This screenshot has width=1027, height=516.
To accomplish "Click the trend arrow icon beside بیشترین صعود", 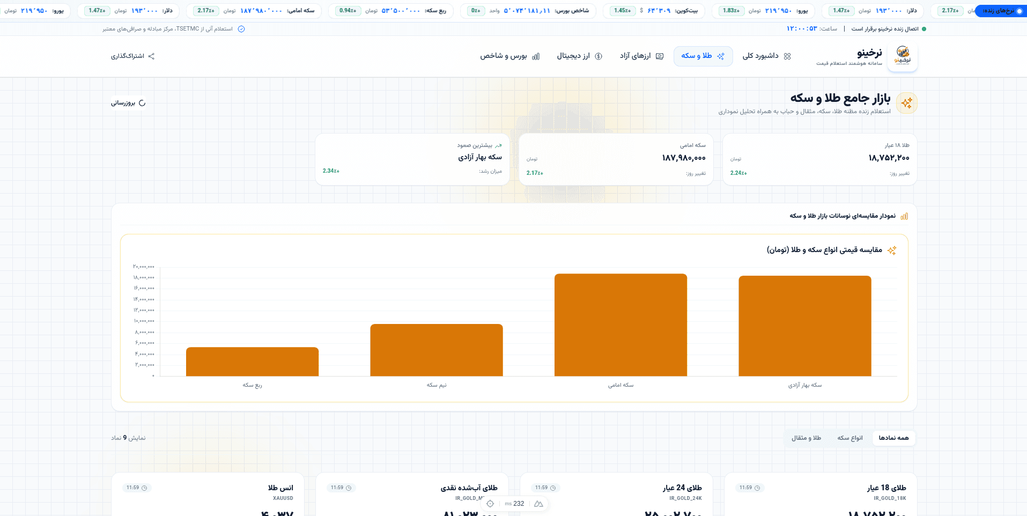I will tap(498, 145).
